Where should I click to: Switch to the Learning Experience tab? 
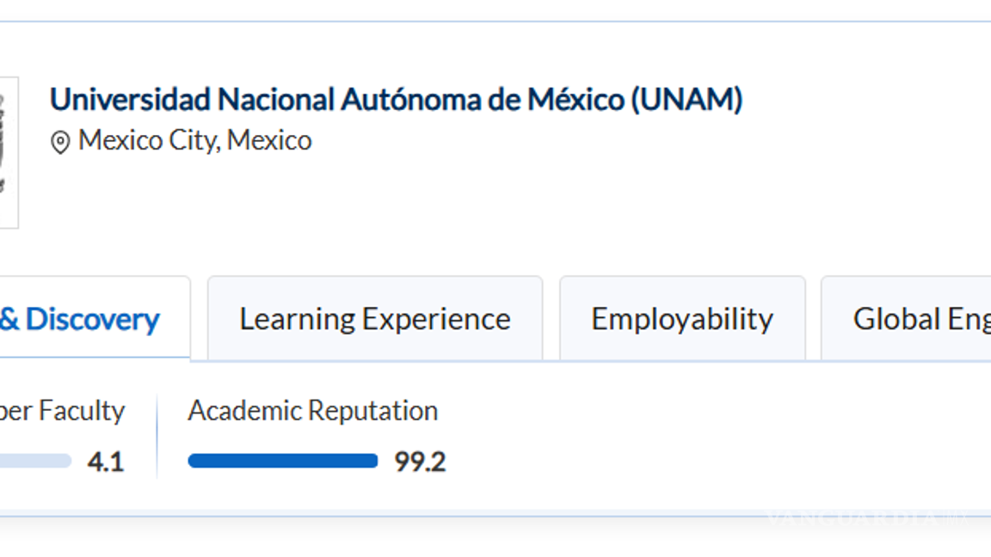[x=375, y=318]
